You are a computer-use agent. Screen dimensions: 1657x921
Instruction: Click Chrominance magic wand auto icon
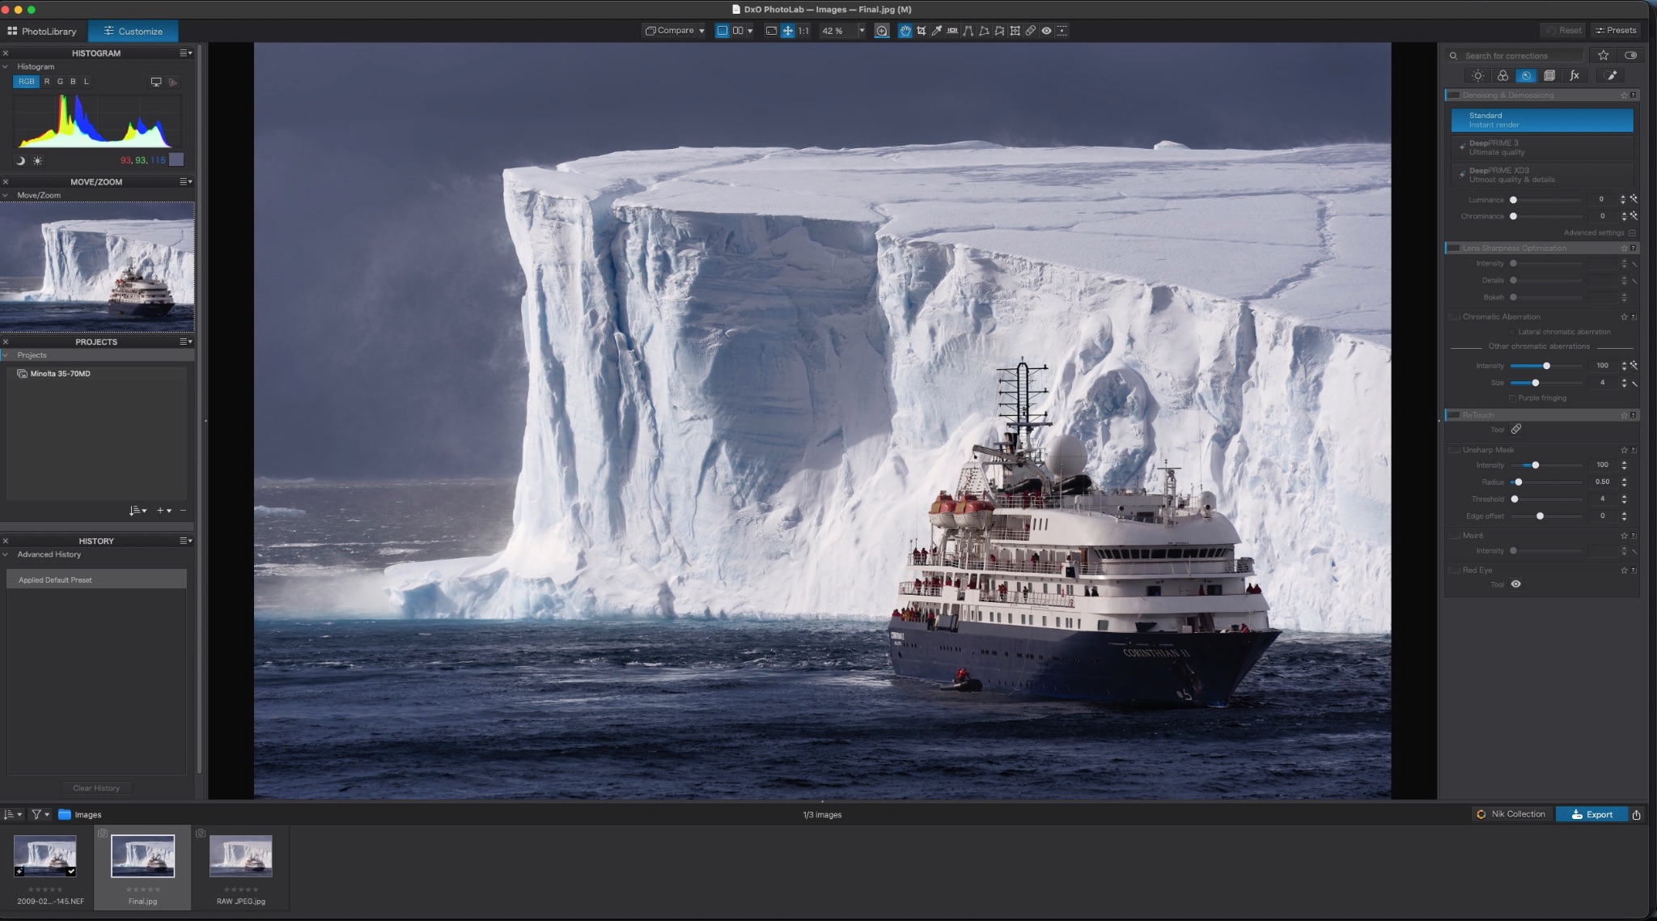[x=1634, y=216]
